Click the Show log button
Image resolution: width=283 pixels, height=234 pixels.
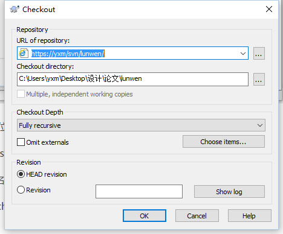tap(229, 192)
